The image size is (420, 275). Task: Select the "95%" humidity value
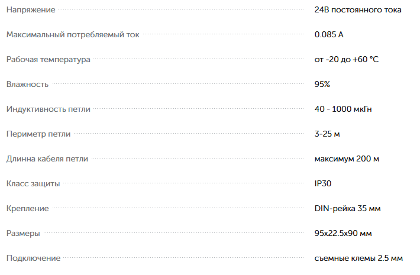click(322, 85)
